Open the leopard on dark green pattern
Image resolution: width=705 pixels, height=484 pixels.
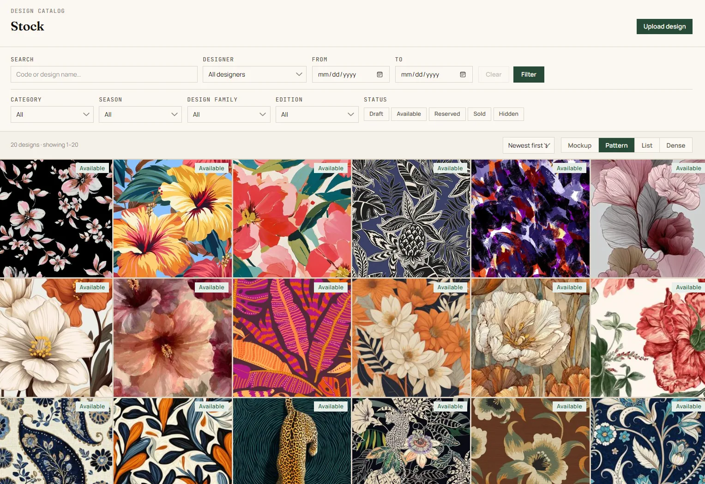tap(292, 441)
